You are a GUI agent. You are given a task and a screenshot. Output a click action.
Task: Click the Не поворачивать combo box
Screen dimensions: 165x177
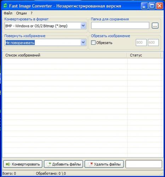45,42
